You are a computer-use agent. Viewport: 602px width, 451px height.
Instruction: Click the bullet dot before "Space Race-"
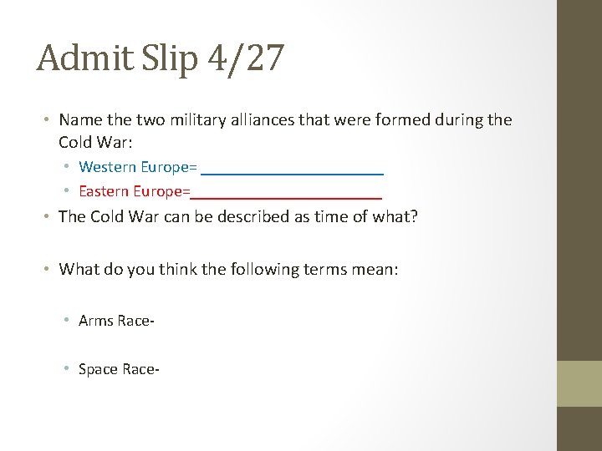[x=67, y=368]
